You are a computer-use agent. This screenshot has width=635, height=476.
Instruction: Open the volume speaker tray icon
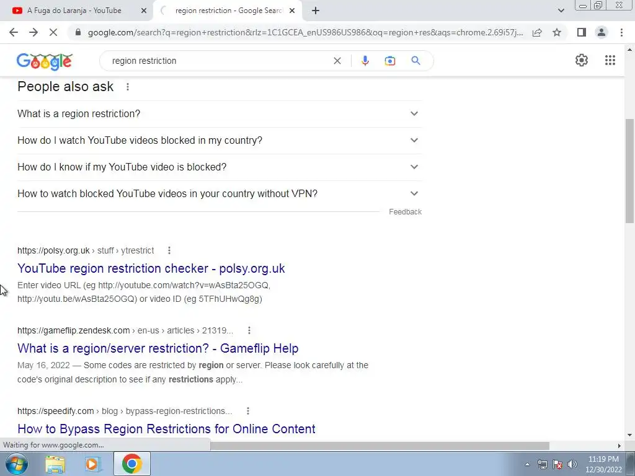pos(572,464)
